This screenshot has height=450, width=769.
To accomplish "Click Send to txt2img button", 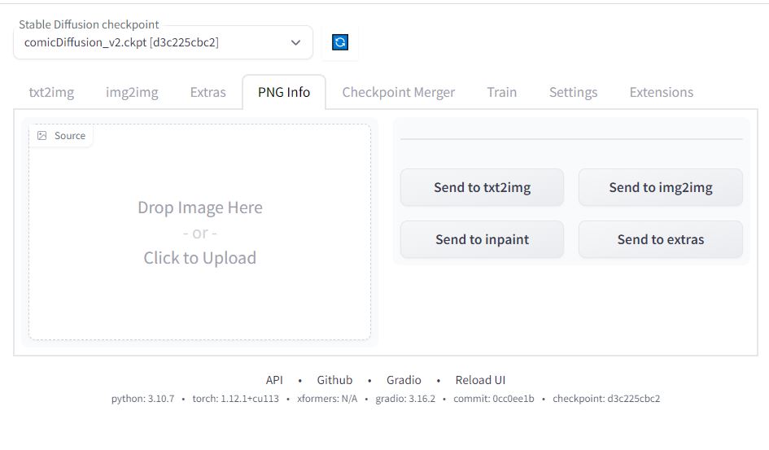I will coord(482,187).
